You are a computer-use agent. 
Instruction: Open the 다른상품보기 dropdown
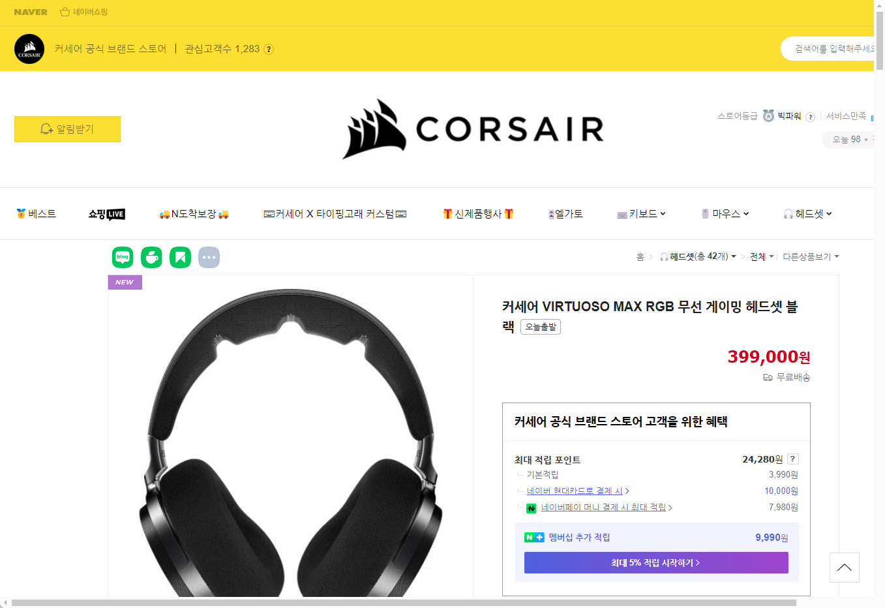pyautogui.click(x=811, y=256)
